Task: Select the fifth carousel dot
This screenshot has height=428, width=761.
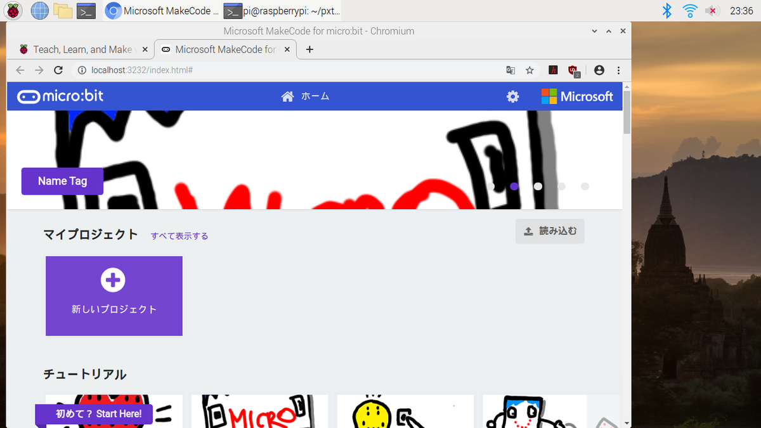Action: coord(585,186)
